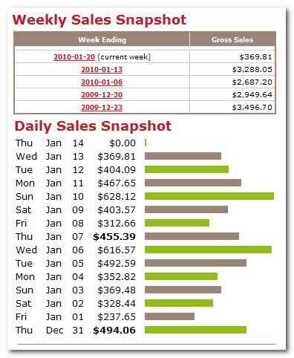This screenshot has height=358, width=294.
Task: Click the Gross Sales column header
Action: point(232,39)
